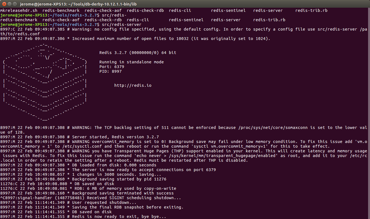Maximize the terminal window
The width and height of the screenshot is (370, 219).
(15, 4)
